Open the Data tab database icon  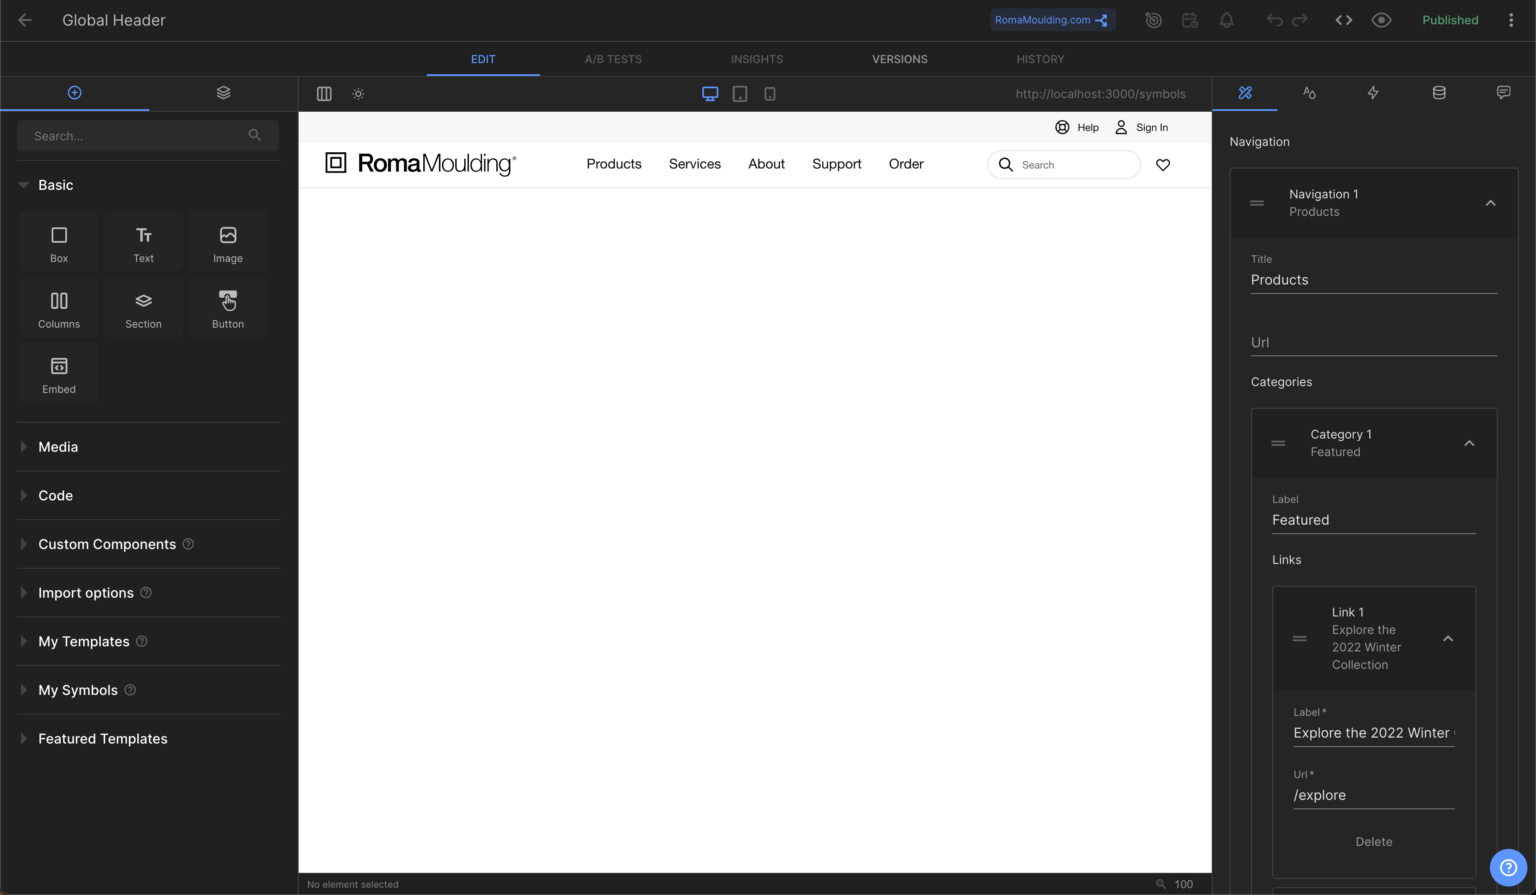(x=1438, y=93)
